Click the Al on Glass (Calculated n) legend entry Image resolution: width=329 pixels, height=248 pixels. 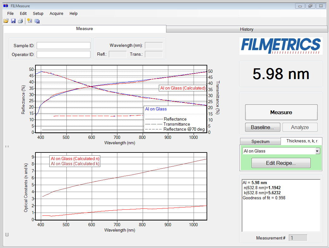(75, 158)
